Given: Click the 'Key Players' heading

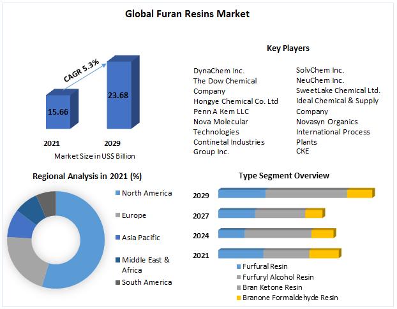Looking at the screenshot, I should coord(288,48).
